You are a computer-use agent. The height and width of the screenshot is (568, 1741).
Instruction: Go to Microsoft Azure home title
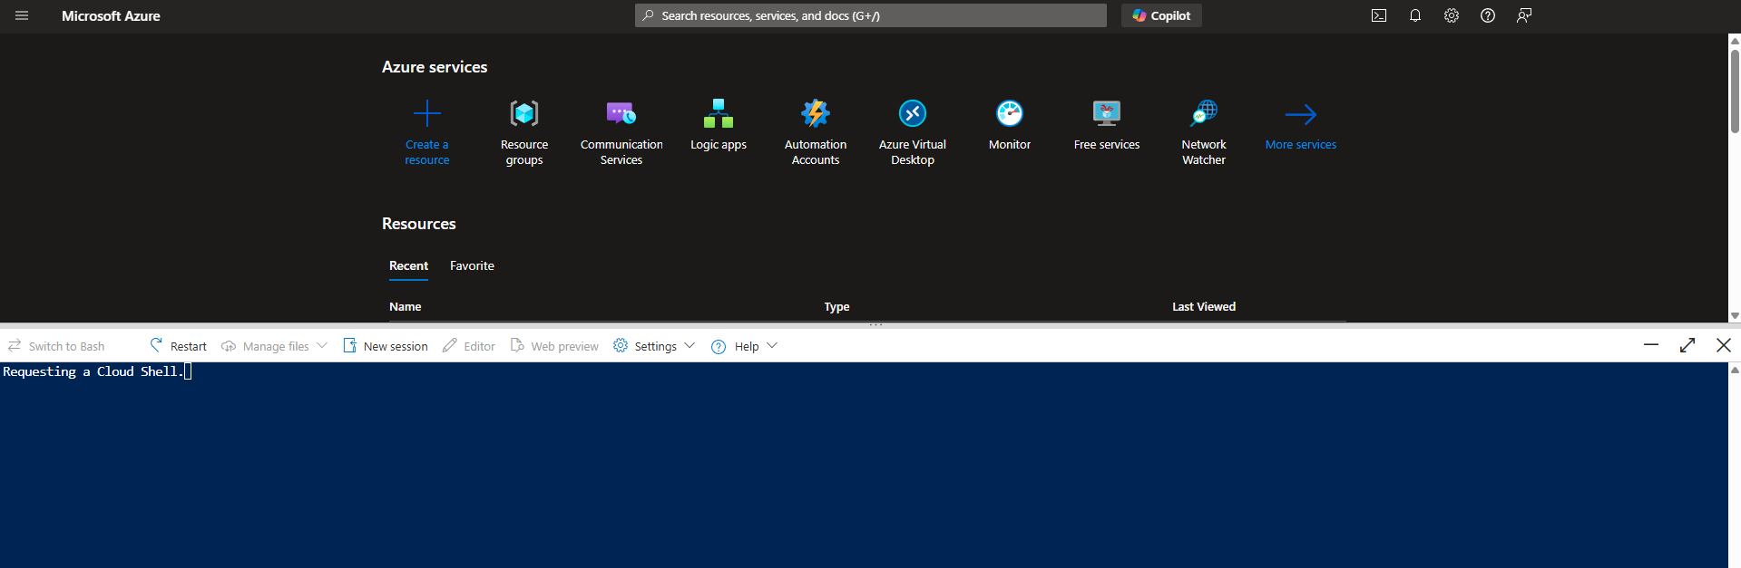coord(111,15)
